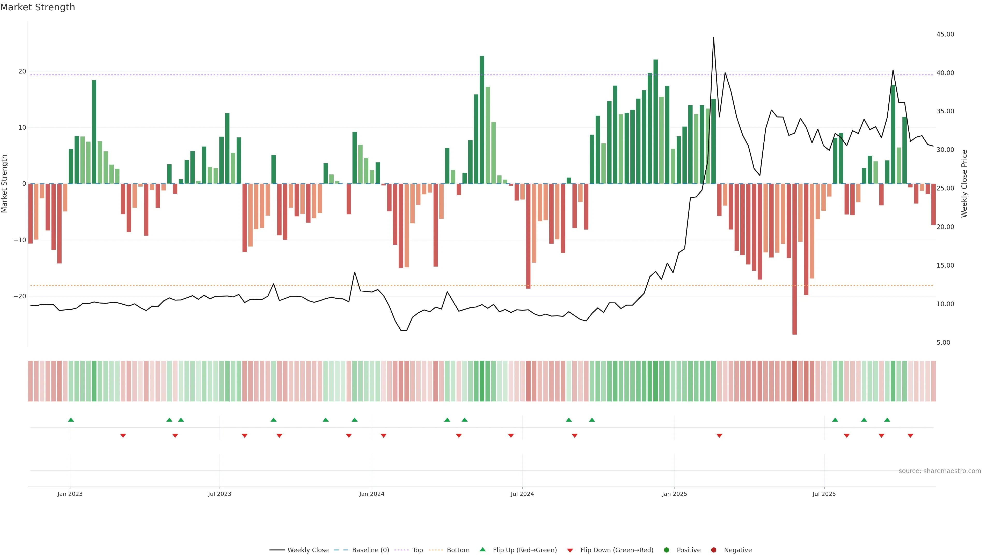Click the source: sharemaestro.com text
The height and width of the screenshot is (559, 994).
940,471
